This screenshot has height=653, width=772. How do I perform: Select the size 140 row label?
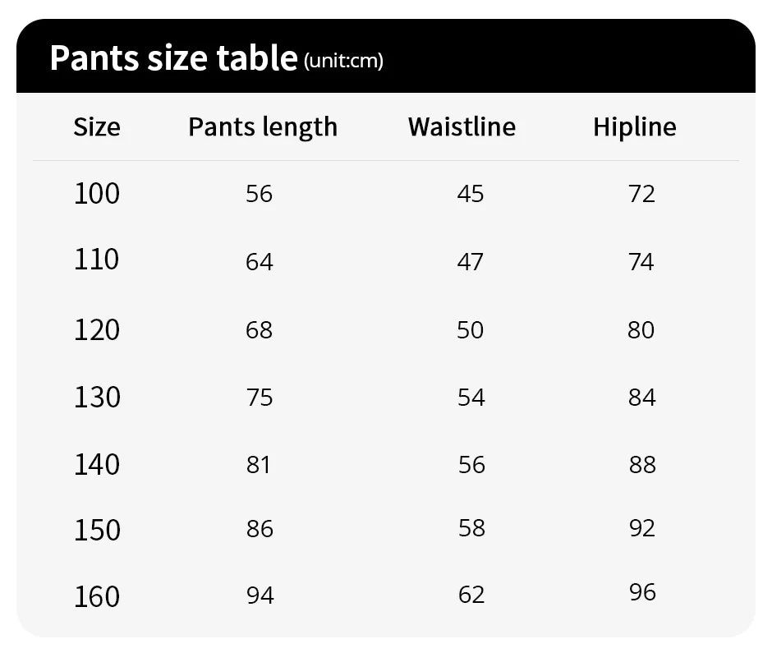pos(97,465)
